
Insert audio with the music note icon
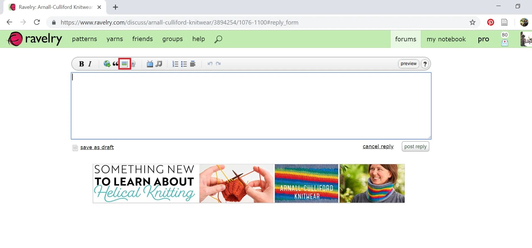tap(159, 64)
